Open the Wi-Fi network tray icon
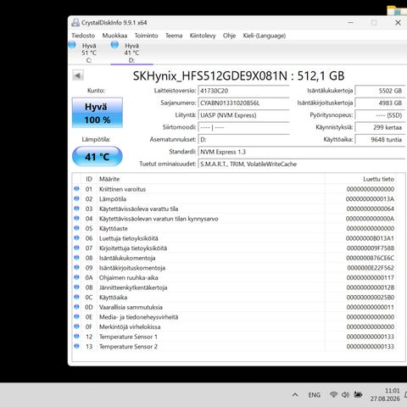Viewport: 407px width, 407px height. (x=333, y=394)
